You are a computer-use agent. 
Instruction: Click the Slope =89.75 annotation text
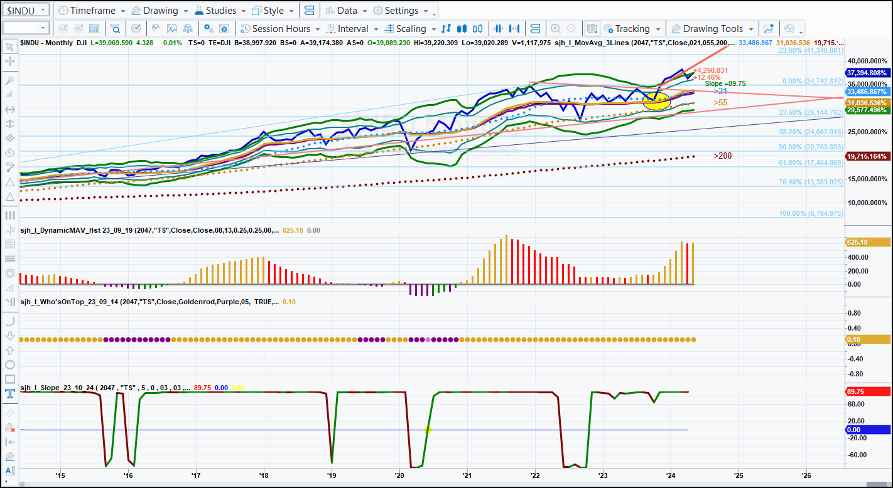[x=725, y=83]
